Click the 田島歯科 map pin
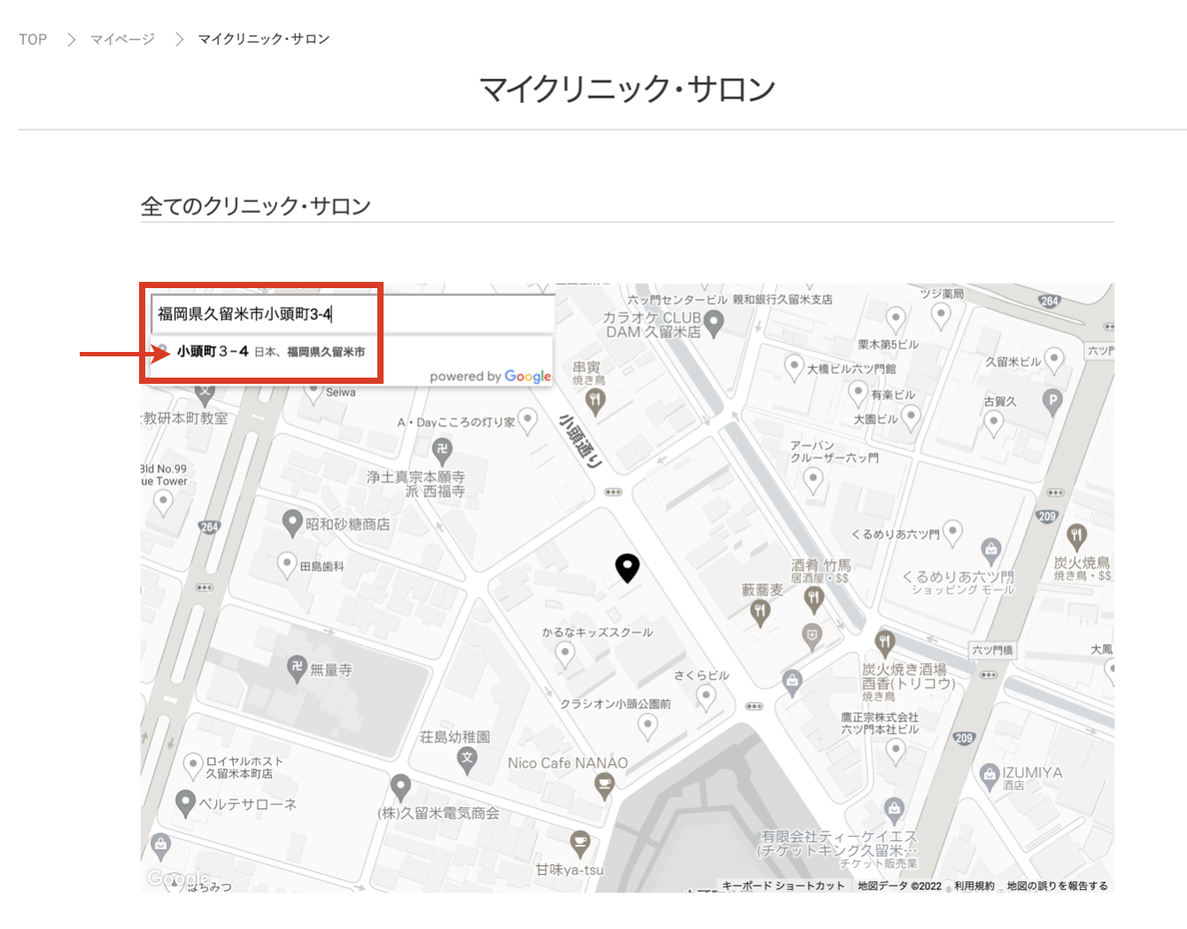Screen dimensions: 1187x929 [287, 564]
